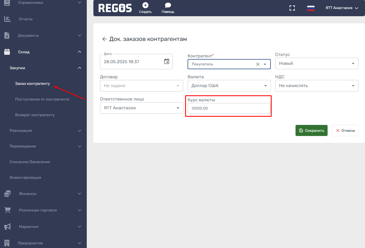Image resolution: width=365 pixels, height=248 pixels.
Task: Click the Отмена button
Action: click(x=345, y=130)
